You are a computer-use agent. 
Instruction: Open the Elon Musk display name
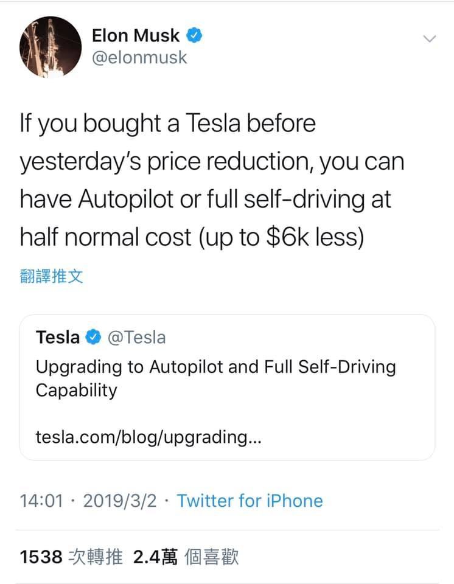pyautogui.click(x=136, y=36)
